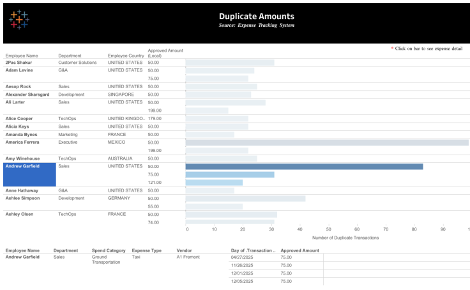
Task: Click the highlighted Andrew Garfield name cell
Action: tap(29, 174)
